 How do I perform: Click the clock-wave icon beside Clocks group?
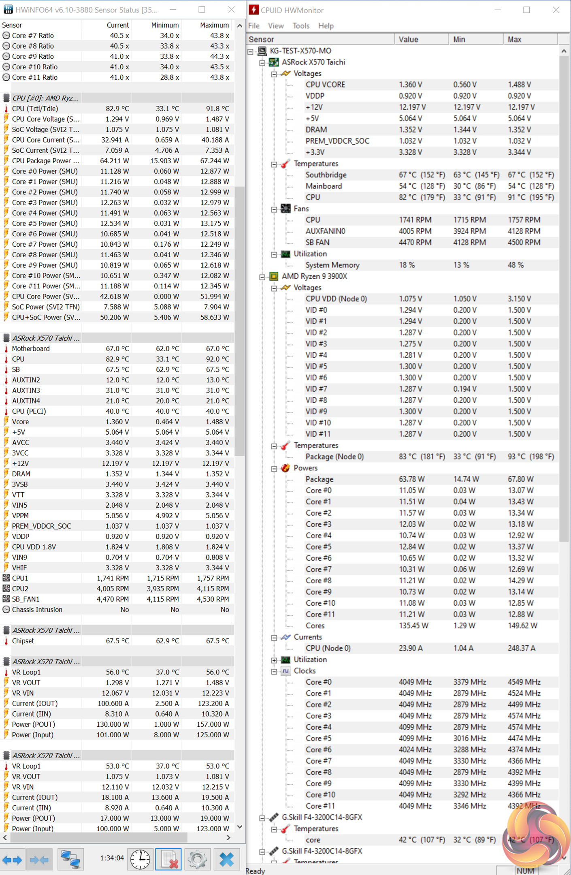point(285,671)
